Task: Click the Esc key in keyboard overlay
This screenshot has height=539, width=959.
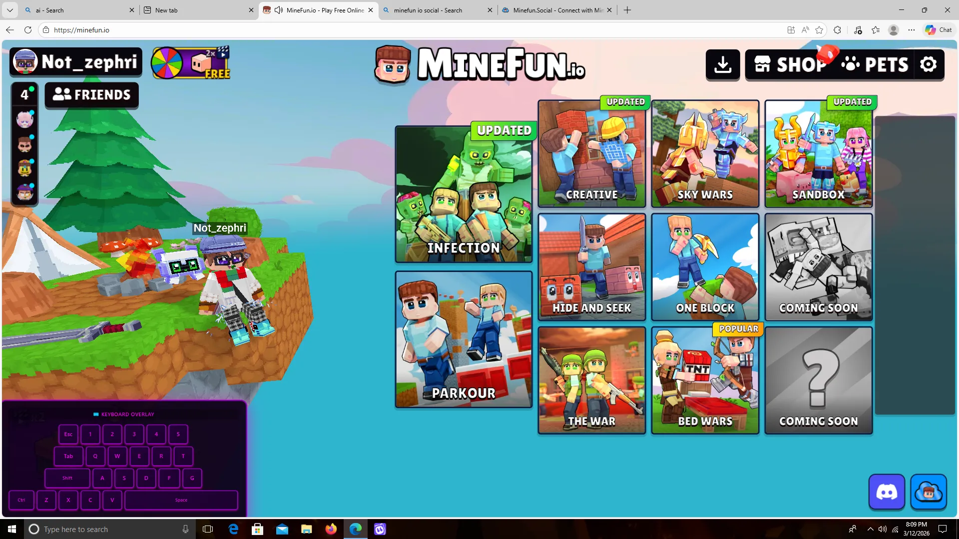Action: pyautogui.click(x=68, y=434)
